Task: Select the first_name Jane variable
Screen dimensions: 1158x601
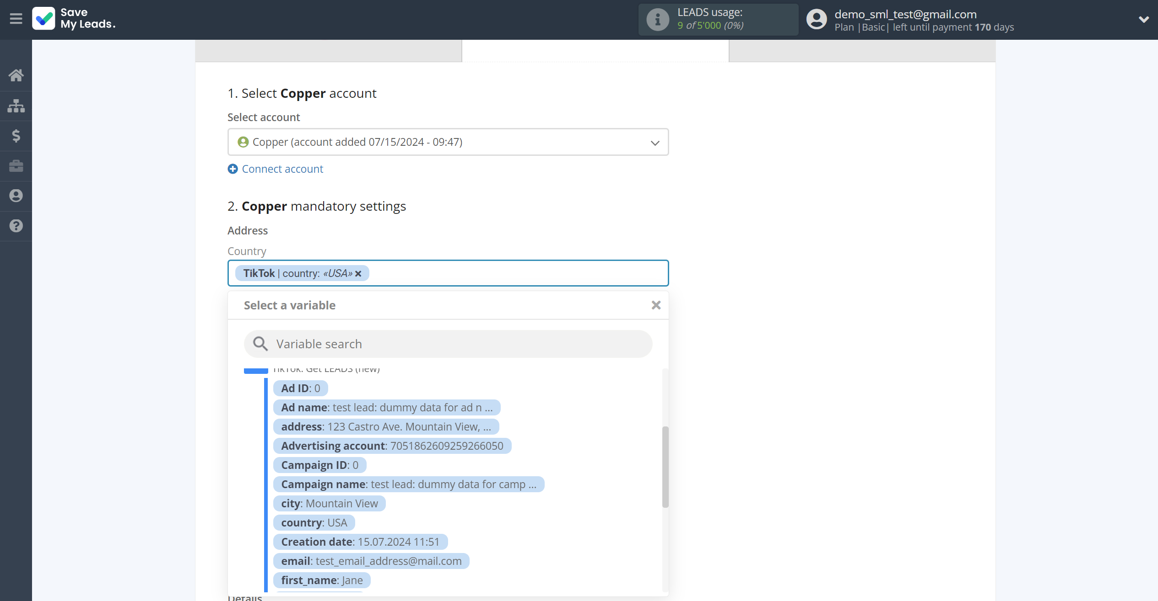Action: click(322, 580)
